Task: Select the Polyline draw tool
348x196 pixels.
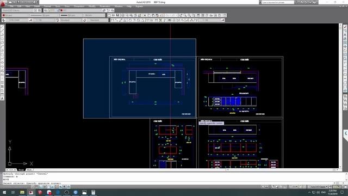Action: pyautogui.click(x=2, y=35)
